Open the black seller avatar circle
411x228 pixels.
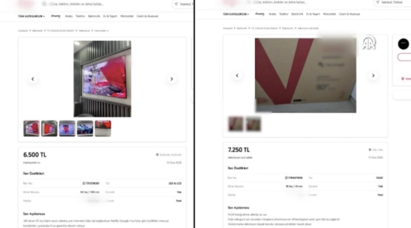(403, 44)
